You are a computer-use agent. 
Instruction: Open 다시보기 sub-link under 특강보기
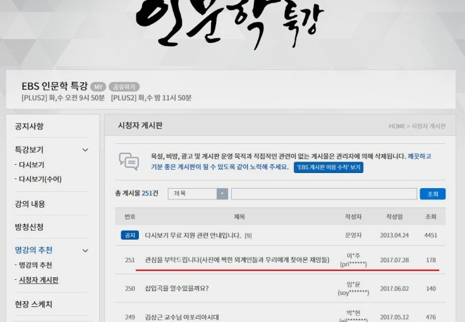pos(30,165)
